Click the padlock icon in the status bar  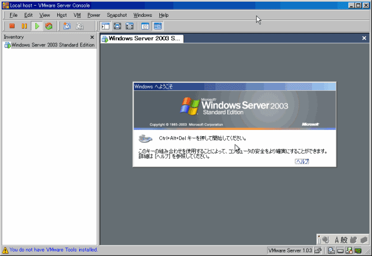(318, 250)
